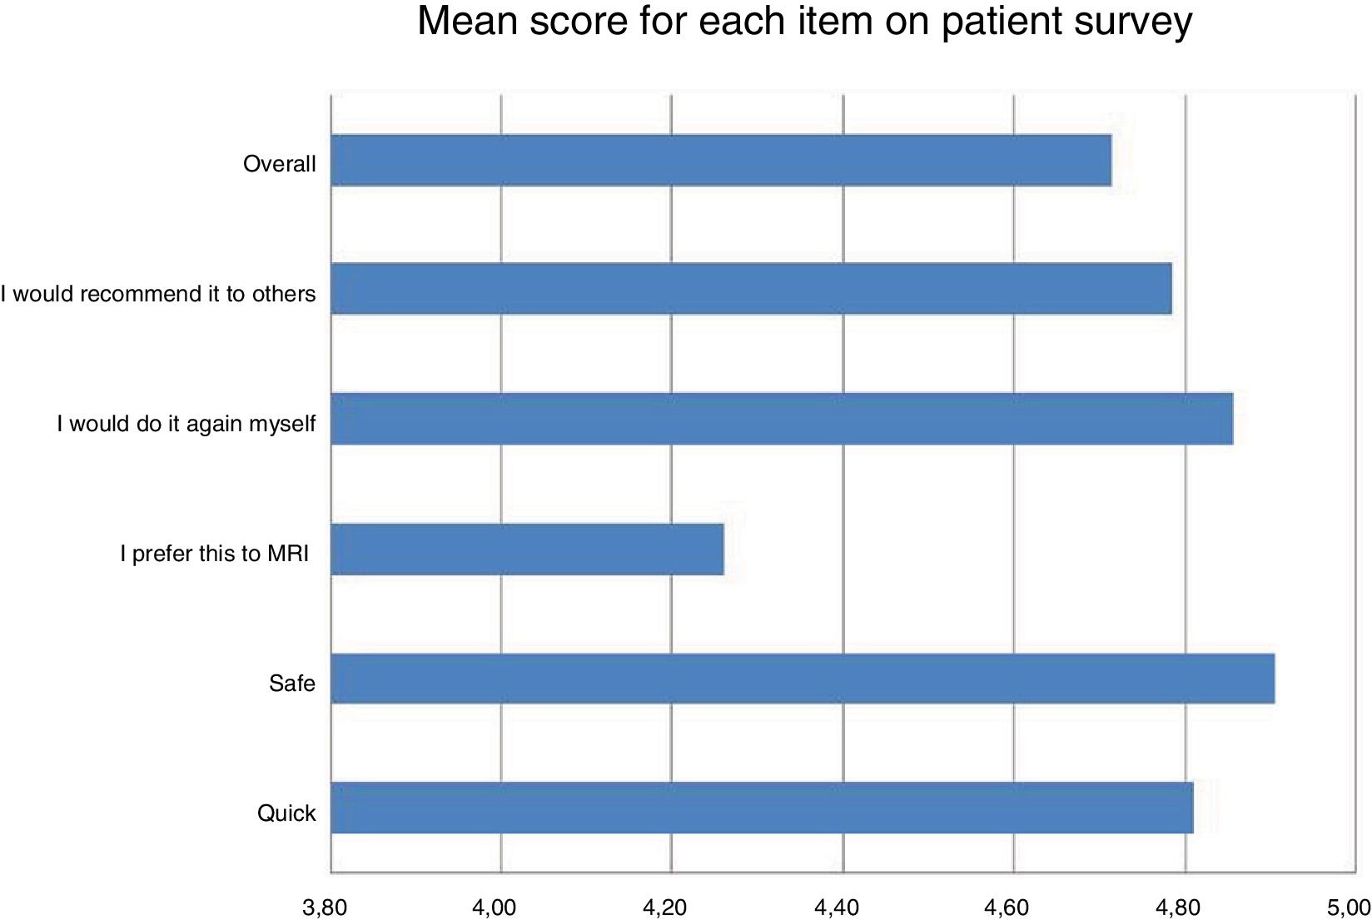The image size is (1372, 920).
Task: Select the 'I would do it again myself' bar
Action: click(x=782, y=419)
